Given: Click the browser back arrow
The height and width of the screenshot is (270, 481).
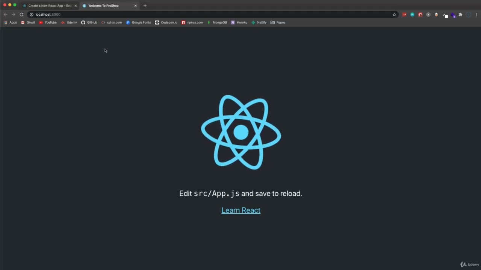Looking at the screenshot, I should tap(5, 14).
